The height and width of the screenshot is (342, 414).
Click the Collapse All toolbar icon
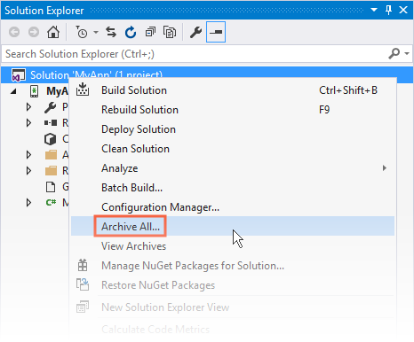coord(150,32)
